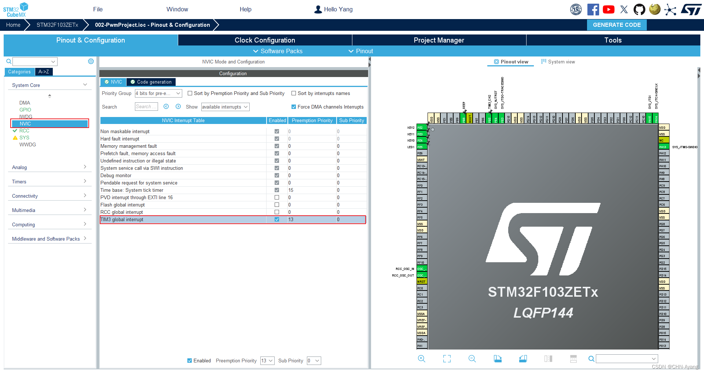
Task: Select GPIO in System Core
Action: (x=25, y=110)
